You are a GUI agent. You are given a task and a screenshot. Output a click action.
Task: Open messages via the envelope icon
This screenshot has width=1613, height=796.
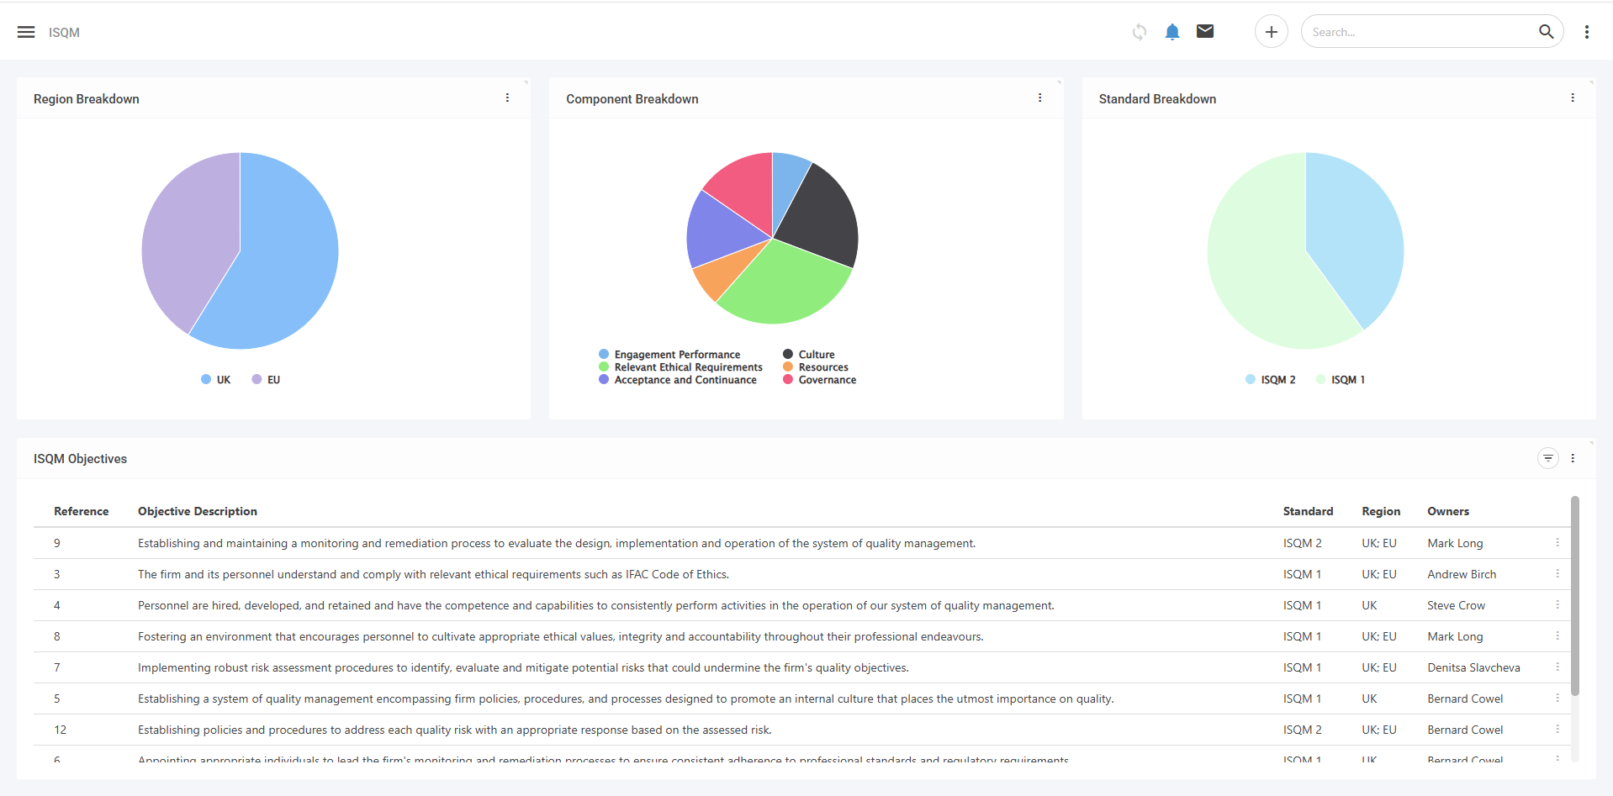pos(1204,31)
